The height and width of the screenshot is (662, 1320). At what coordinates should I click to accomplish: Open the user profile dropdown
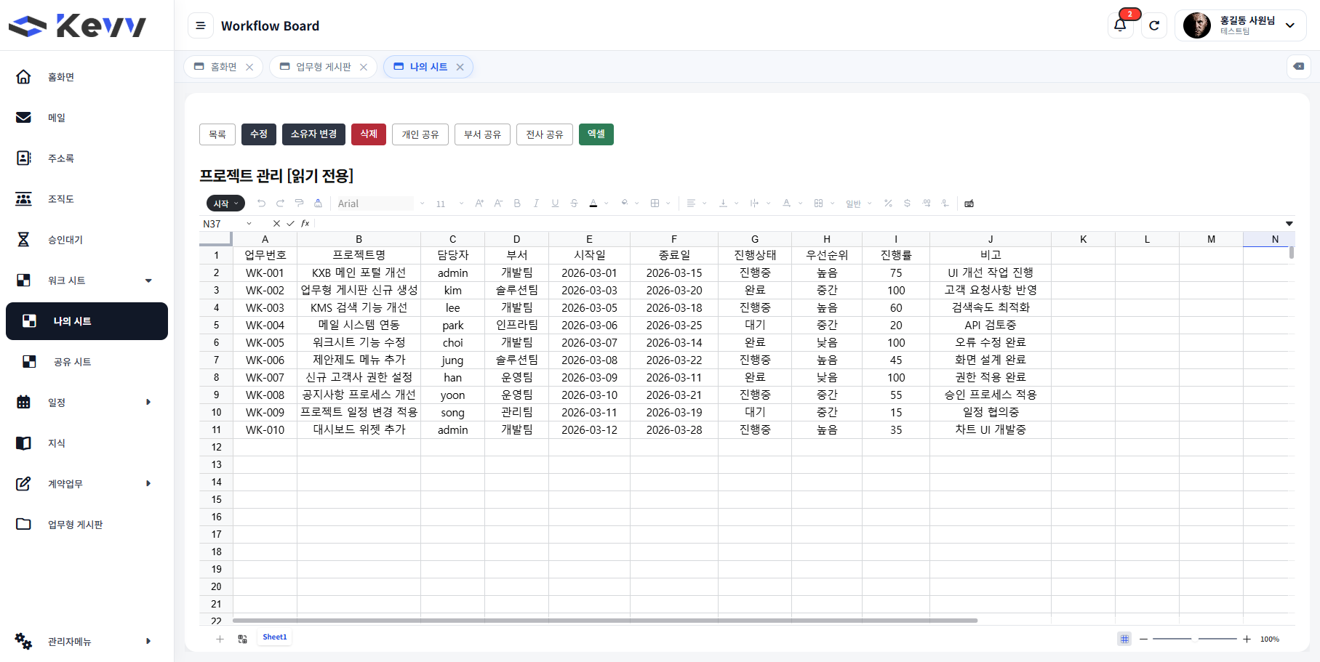[1240, 25]
